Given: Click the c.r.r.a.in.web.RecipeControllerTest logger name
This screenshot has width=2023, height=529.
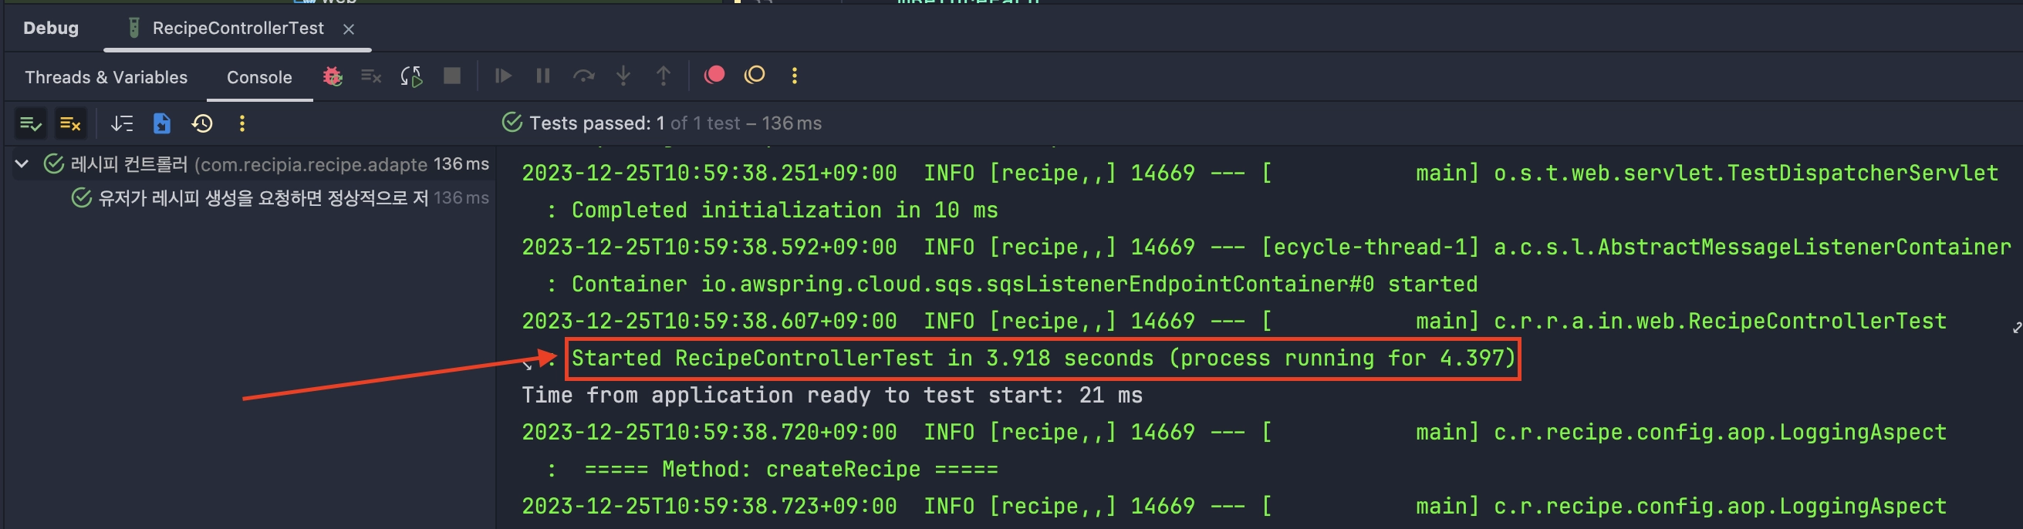Looking at the screenshot, I should point(1720,322).
